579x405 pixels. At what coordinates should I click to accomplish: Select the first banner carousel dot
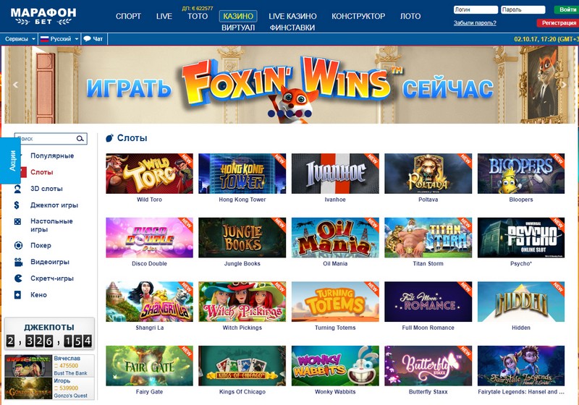coord(271,114)
